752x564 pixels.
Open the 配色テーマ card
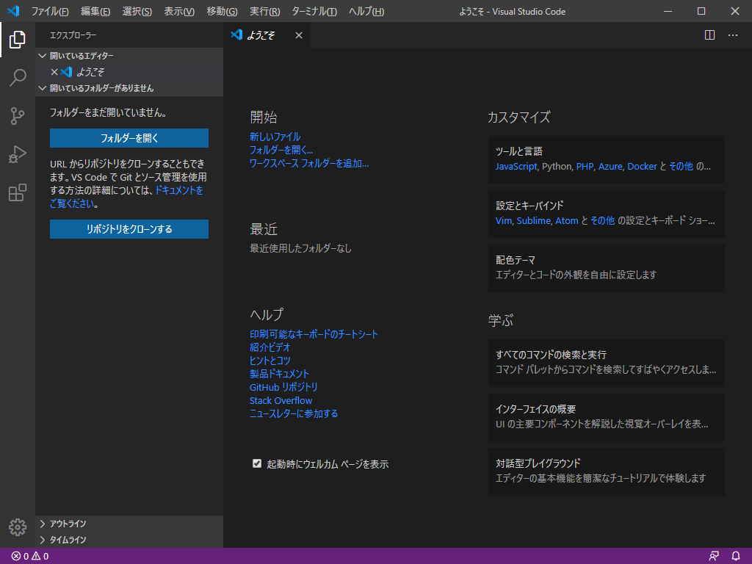point(606,268)
